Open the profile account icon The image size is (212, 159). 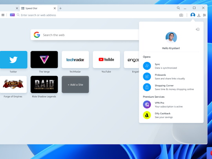coord(193,15)
